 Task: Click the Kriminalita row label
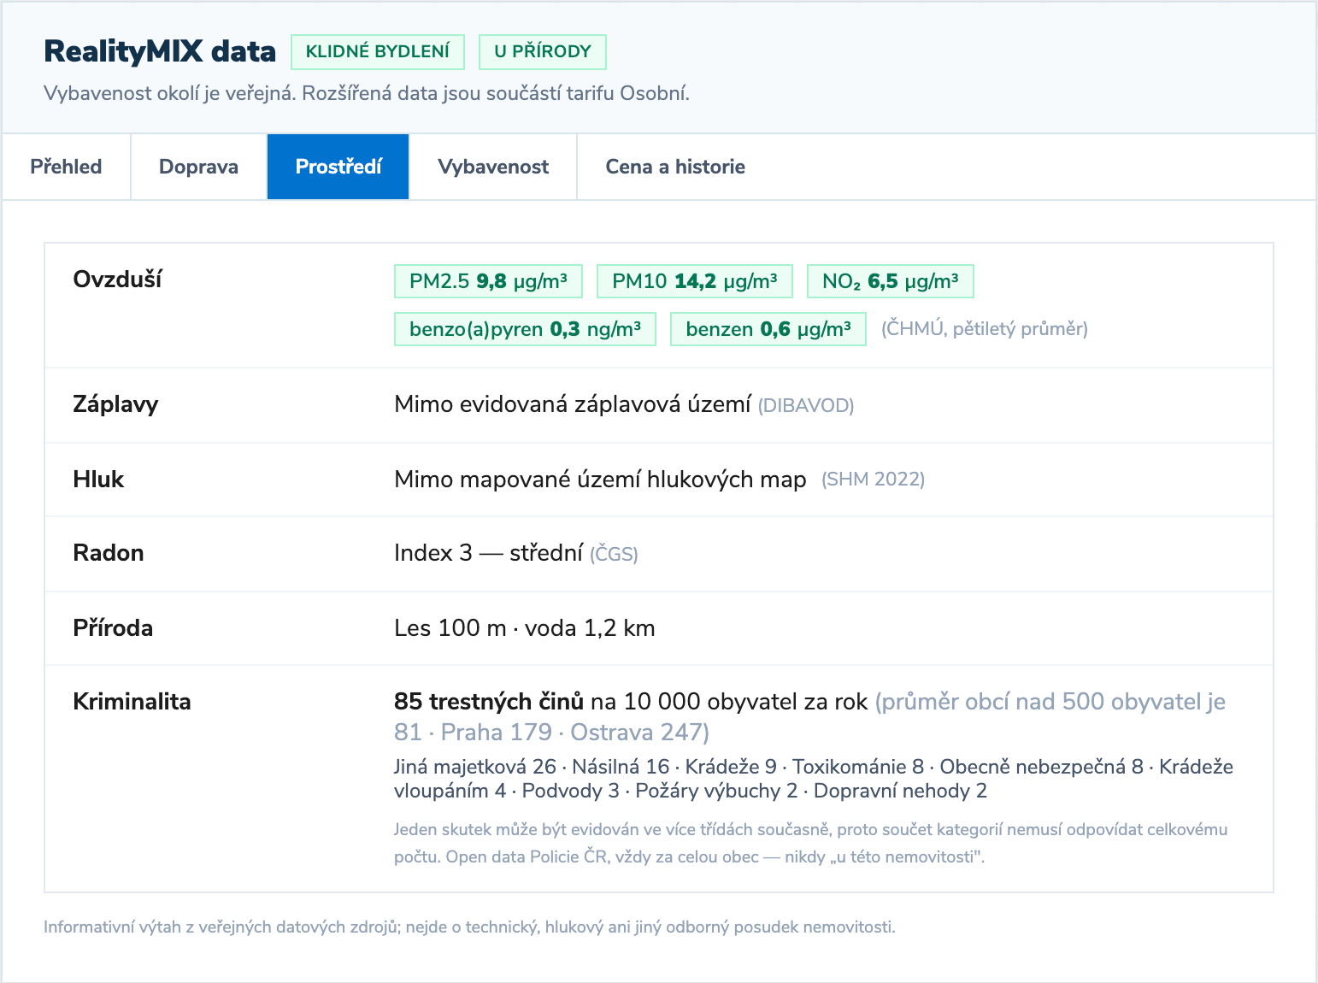coord(132,702)
